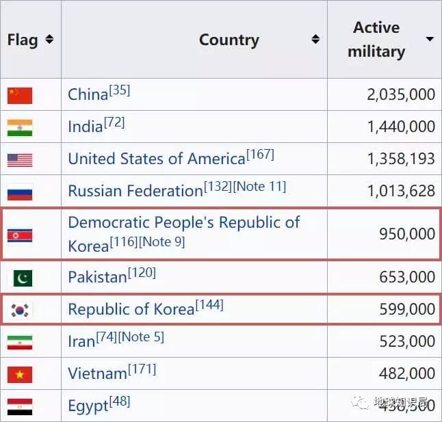Click the Pakistan flag icon
The height and width of the screenshot is (422, 442).
point(20,278)
